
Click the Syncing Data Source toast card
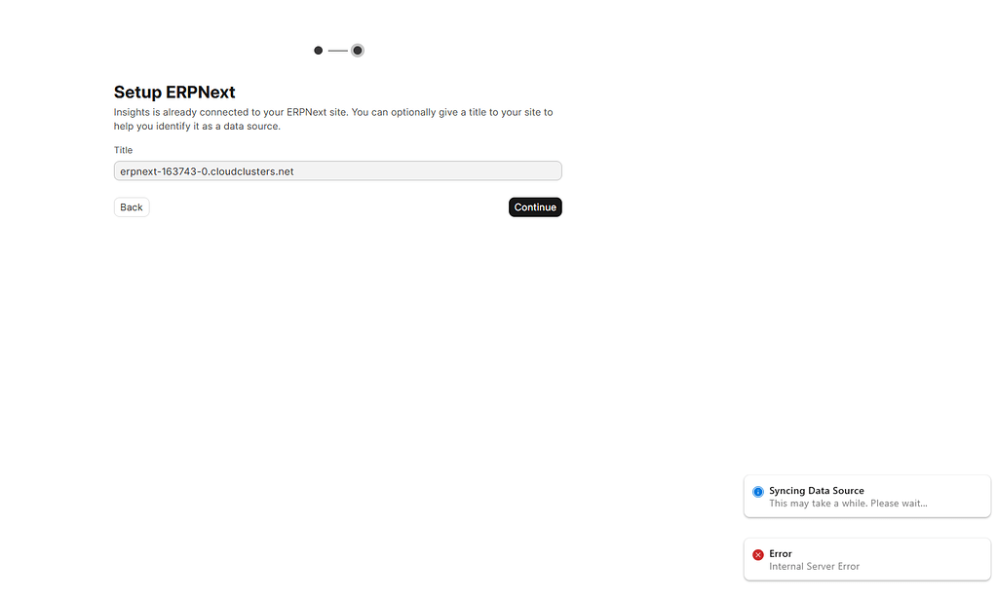(x=865, y=496)
